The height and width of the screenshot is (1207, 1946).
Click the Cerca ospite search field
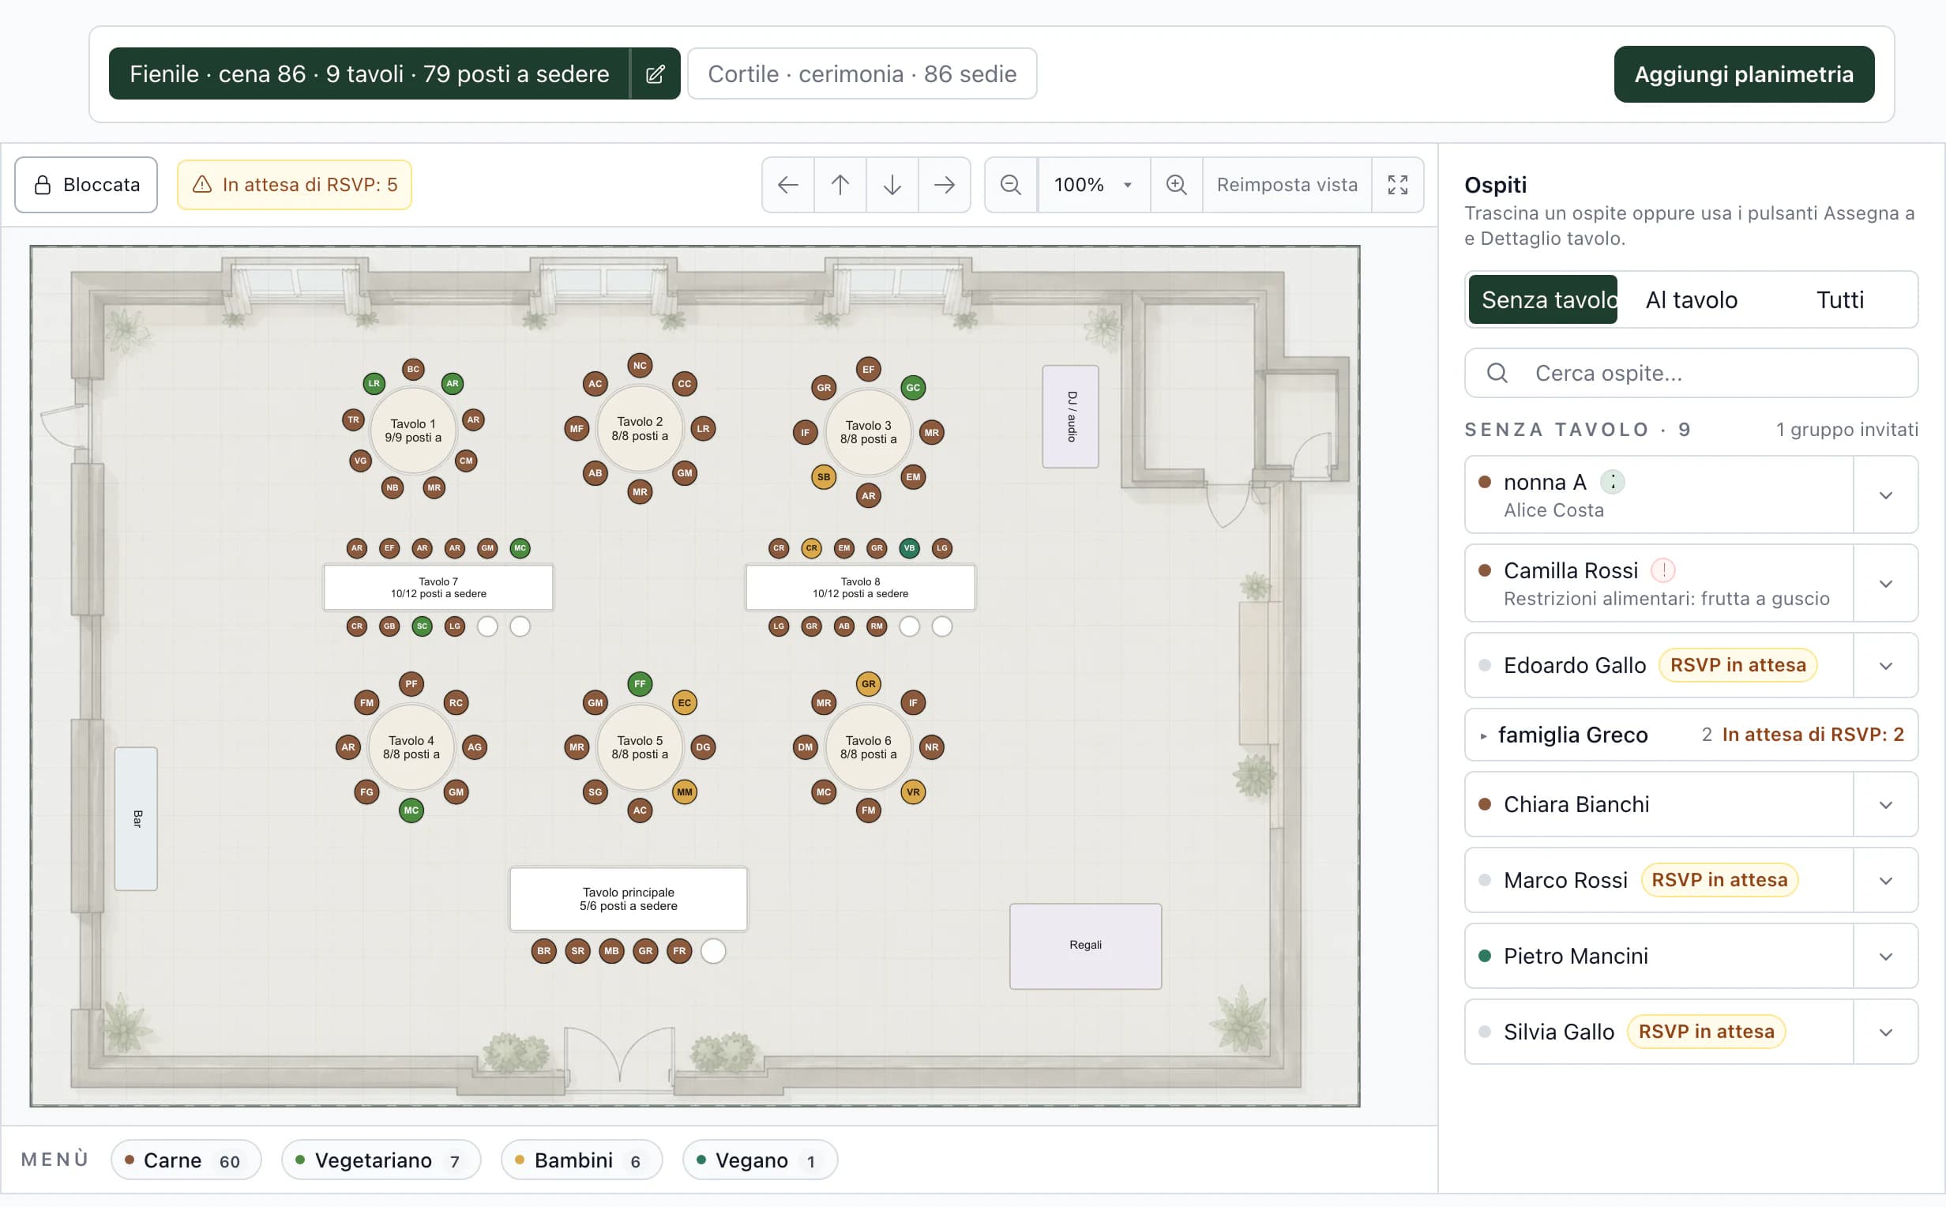click(1691, 373)
